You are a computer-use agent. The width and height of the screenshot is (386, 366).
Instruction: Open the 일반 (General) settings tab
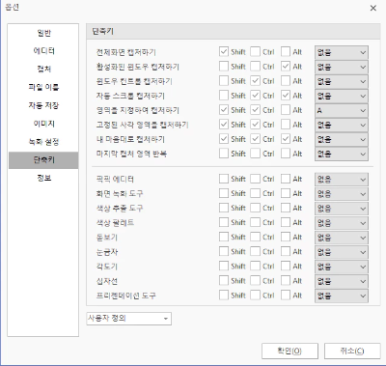click(43, 33)
